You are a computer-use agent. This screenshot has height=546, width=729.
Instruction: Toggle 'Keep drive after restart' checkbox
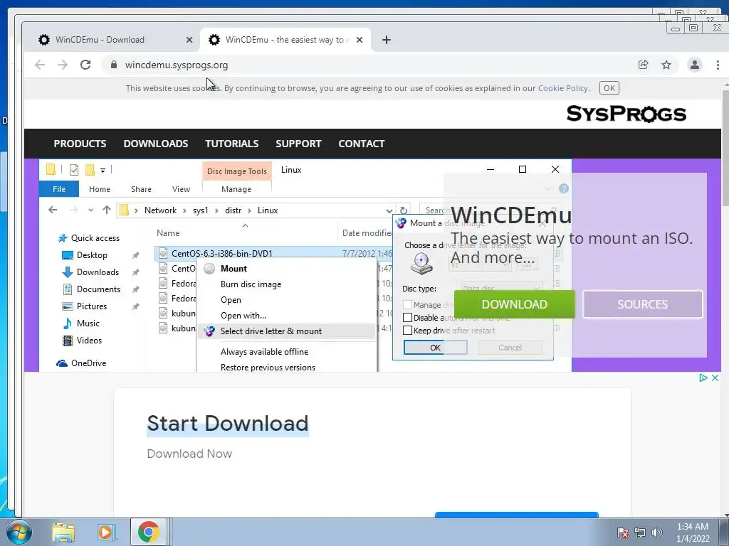[407, 330]
